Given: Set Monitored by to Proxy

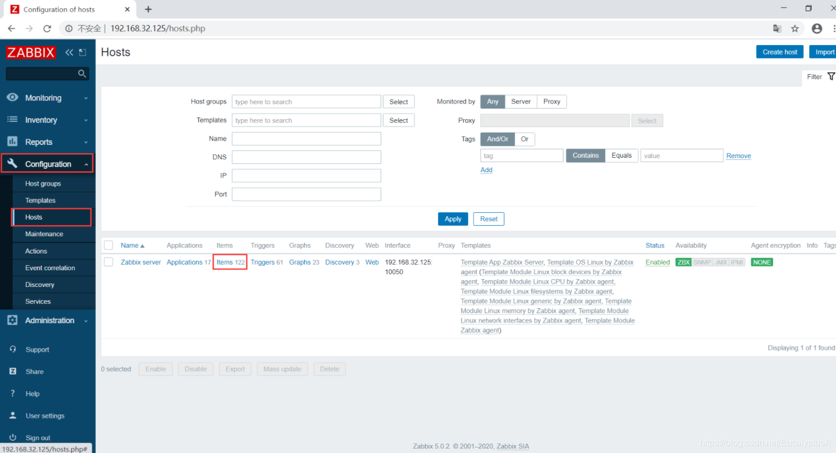Looking at the screenshot, I should [552, 101].
